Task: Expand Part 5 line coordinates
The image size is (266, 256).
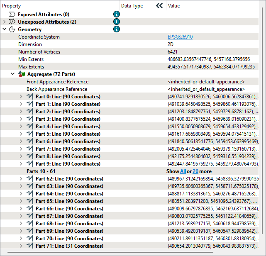Action: 21,134
